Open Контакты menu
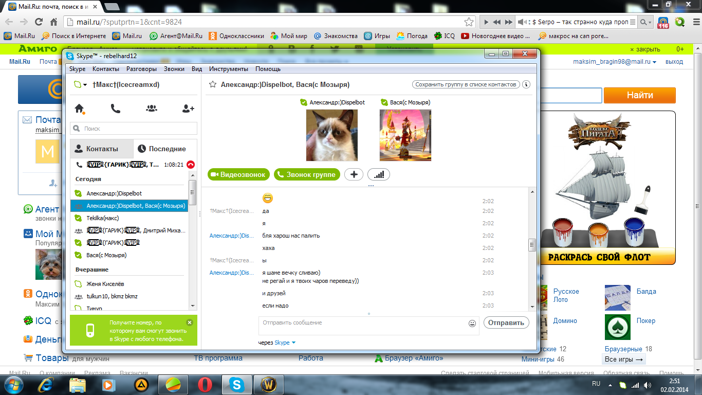 click(x=106, y=69)
